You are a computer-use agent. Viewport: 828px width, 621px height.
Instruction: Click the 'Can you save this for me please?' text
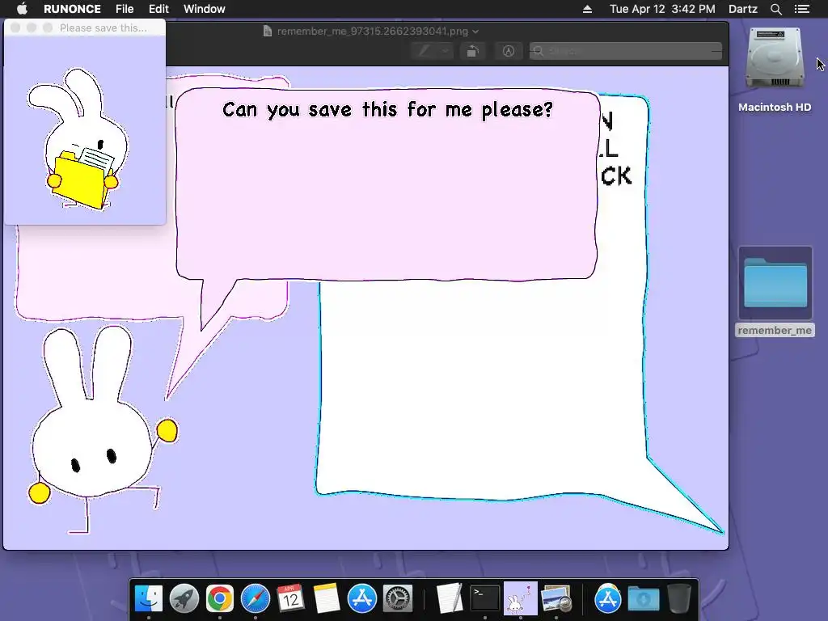pos(387,110)
